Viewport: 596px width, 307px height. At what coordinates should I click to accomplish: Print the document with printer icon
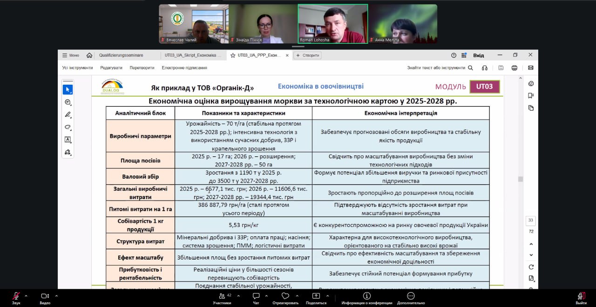515,68
